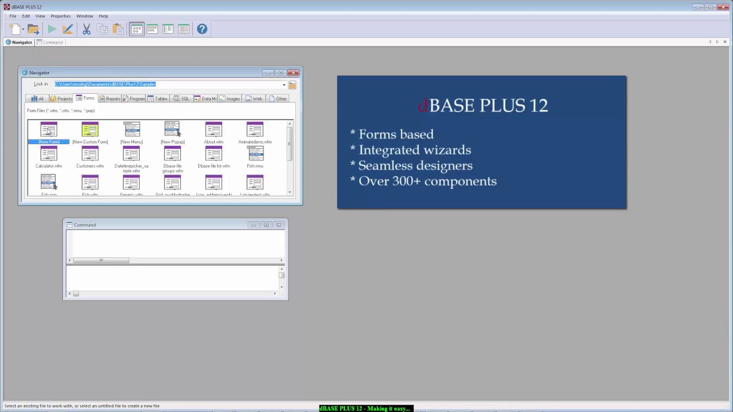Open the Help menu
This screenshot has height=412, width=733.
coord(103,16)
